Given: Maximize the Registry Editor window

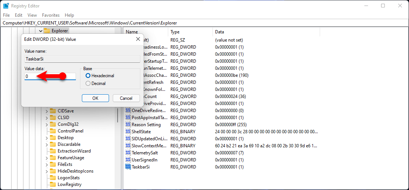Looking at the screenshot, I should [383, 6].
